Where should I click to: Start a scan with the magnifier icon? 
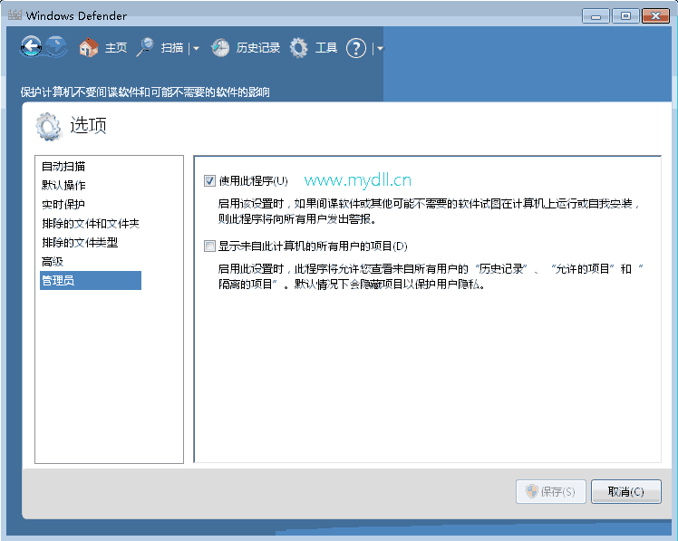coord(145,47)
